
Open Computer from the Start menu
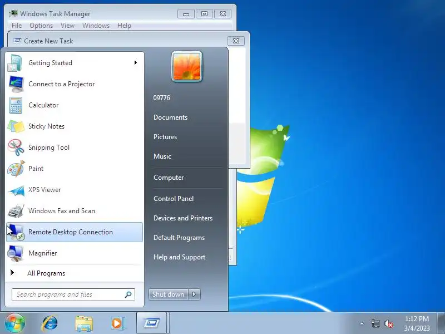pyautogui.click(x=169, y=178)
